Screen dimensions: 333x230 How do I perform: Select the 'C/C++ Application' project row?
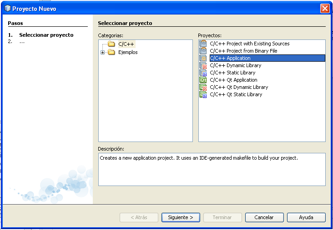coord(267,58)
